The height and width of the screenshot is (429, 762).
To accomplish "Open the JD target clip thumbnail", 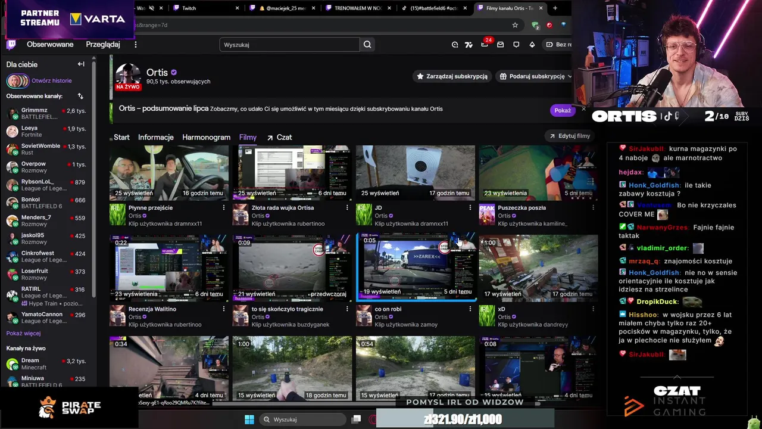I will pyautogui.click(x=416, y=172).
